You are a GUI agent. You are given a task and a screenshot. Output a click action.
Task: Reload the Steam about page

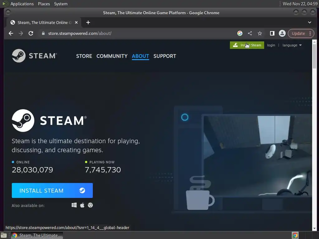pyautogui.click(x=31, y=33)
